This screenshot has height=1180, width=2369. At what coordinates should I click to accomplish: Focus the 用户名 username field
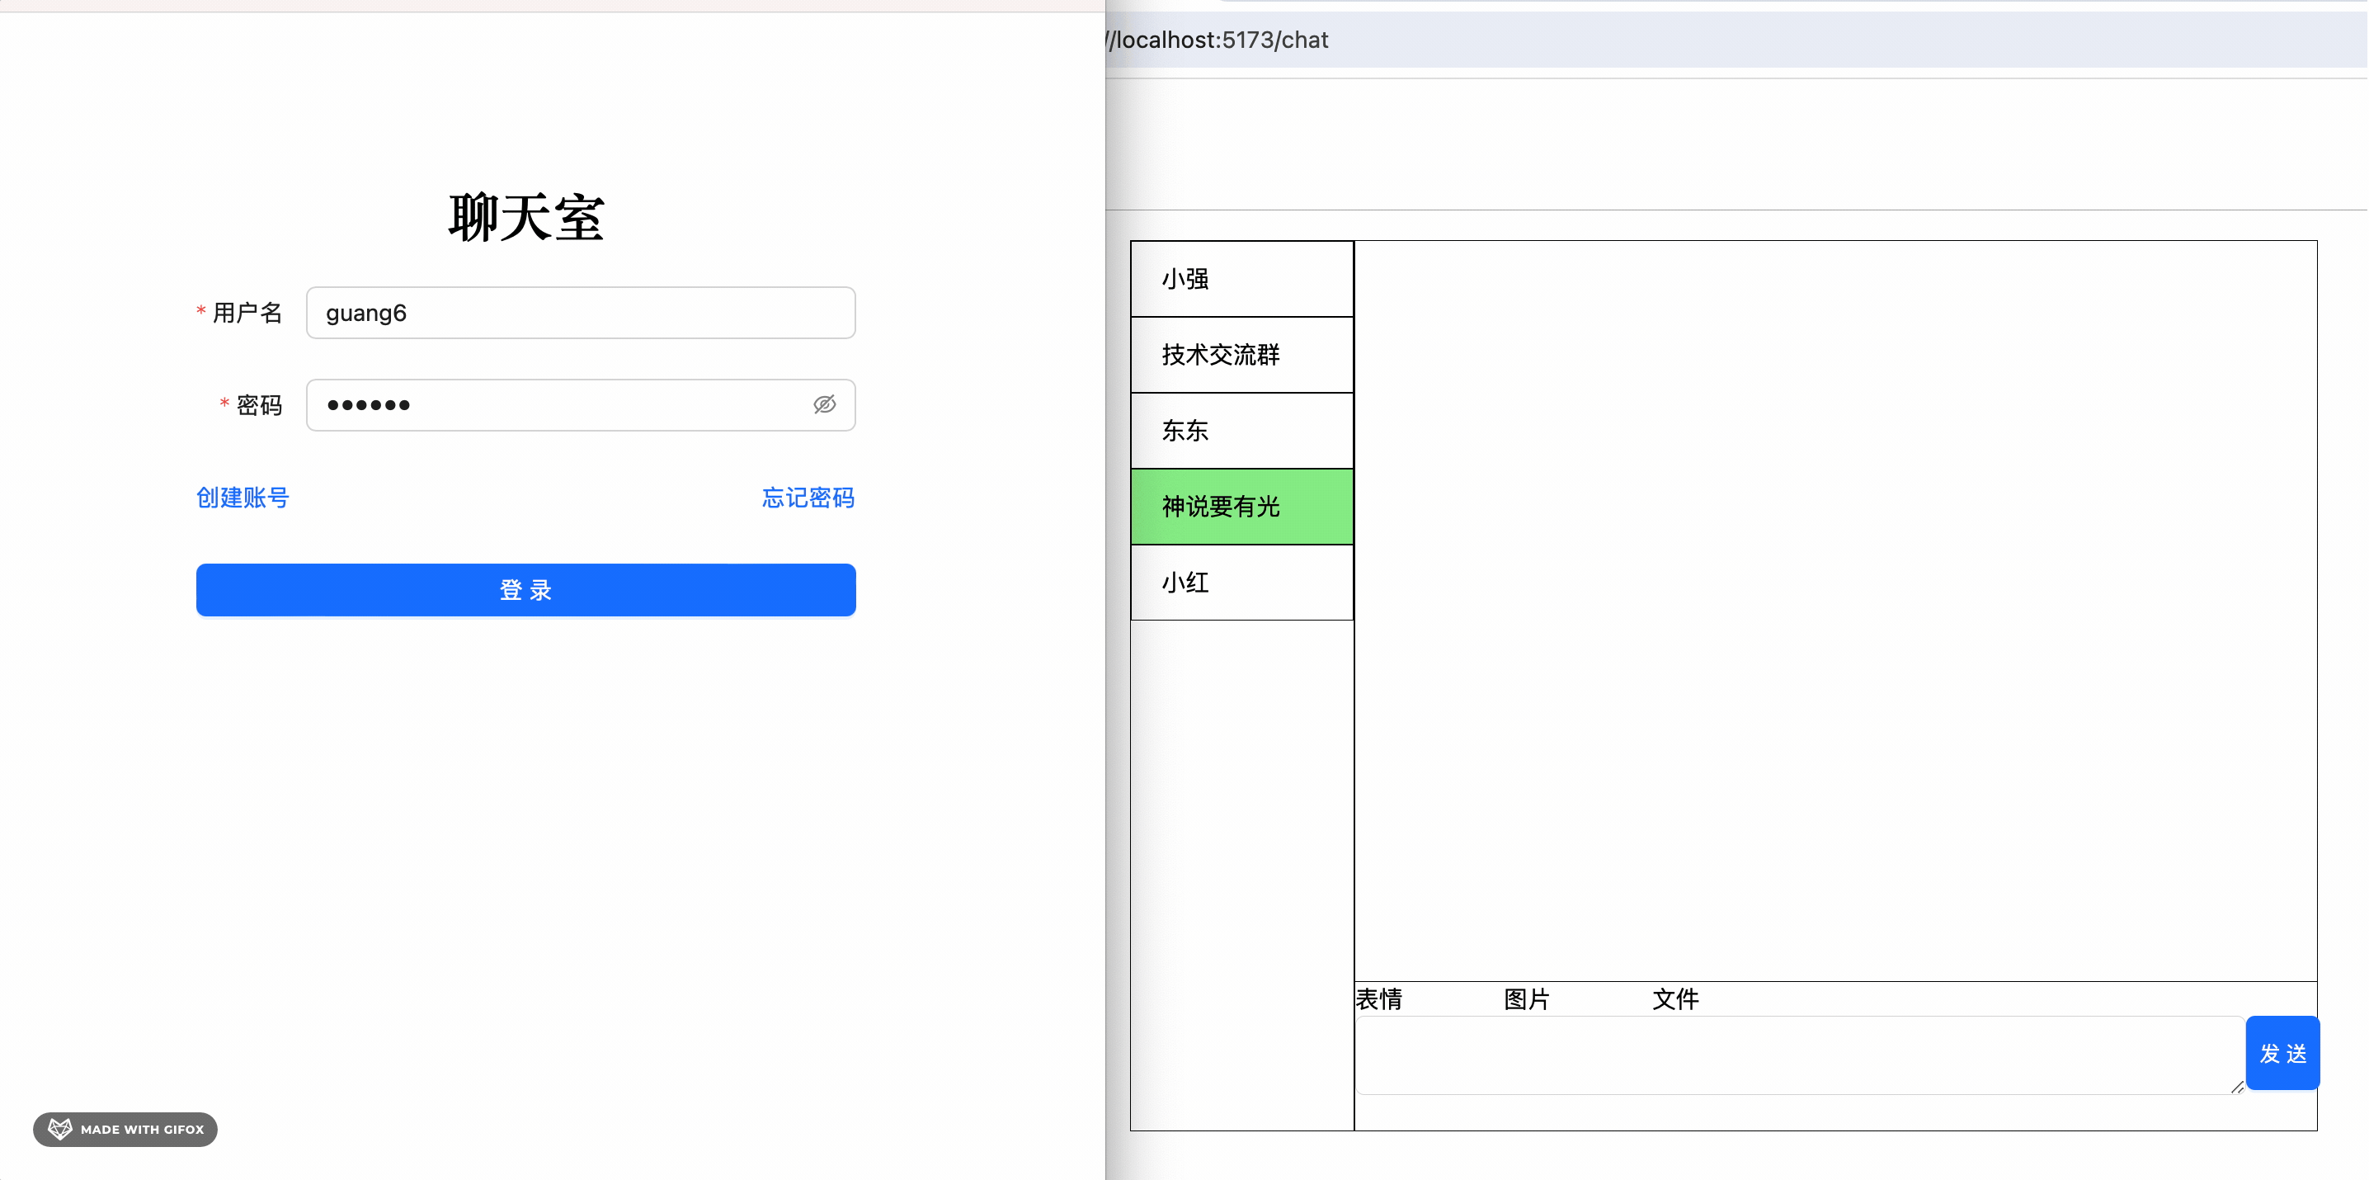(579, 313)
